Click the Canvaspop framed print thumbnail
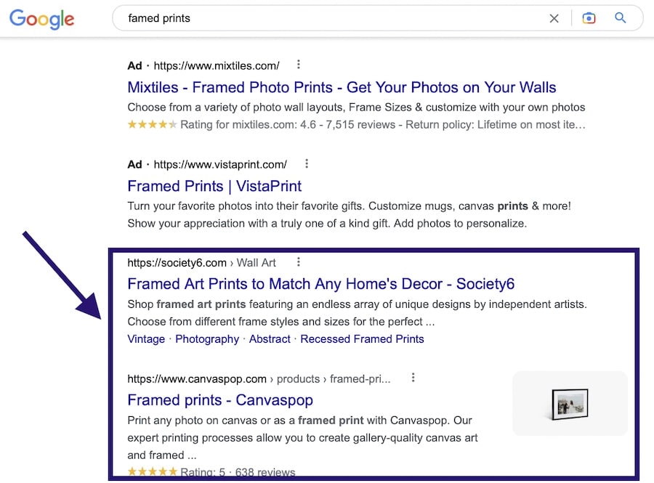Screen dimensions: 654x483 [x=570, y=404]
